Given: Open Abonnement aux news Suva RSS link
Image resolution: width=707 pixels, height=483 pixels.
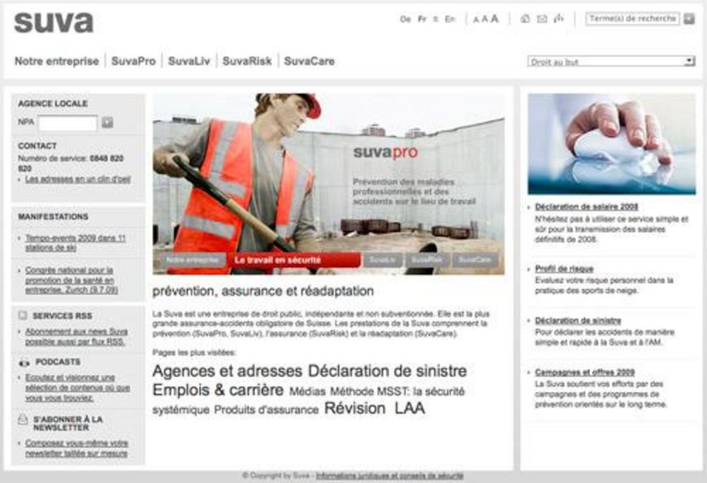Looking at the screenshot, I should click(76, 337).
